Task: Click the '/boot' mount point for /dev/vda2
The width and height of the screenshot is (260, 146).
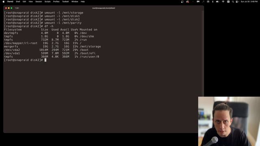Action: pos(84,50)
